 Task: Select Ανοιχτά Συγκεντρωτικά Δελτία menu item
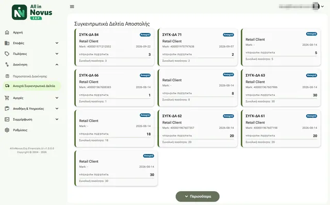pyautogui.click(x=31, y=86)
